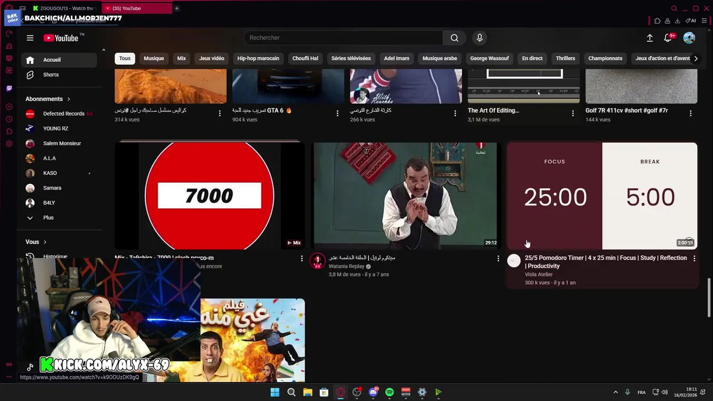Screen dimensions: 713x401
Task: Select the En direct chip
Action: (x=532, y=58)
